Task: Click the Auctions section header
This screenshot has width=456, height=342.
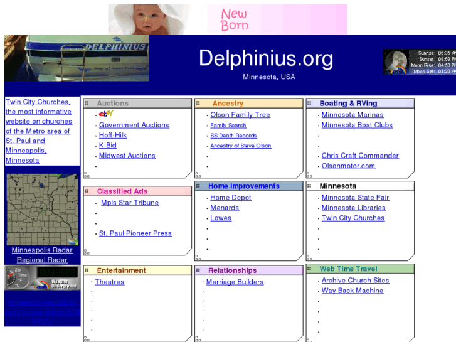Action: [x=137, y=103]
